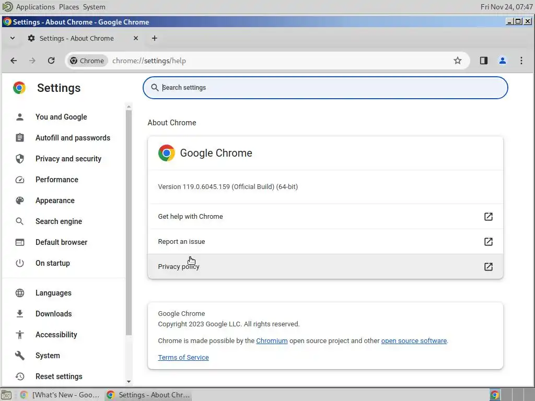The height and width of the screenshot is (401, 535).
Task: Click the sidebar scrollbar thumb
Action: pos(129,222)
